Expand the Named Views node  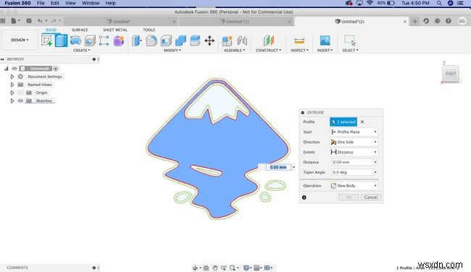click(12, 85)
